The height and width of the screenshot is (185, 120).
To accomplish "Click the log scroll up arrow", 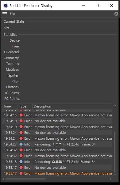I will 115,105.
